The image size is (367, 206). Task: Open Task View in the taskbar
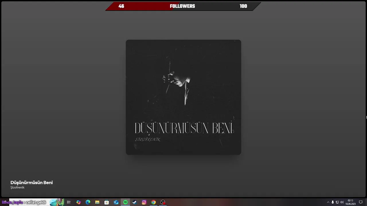click(69, 202)
